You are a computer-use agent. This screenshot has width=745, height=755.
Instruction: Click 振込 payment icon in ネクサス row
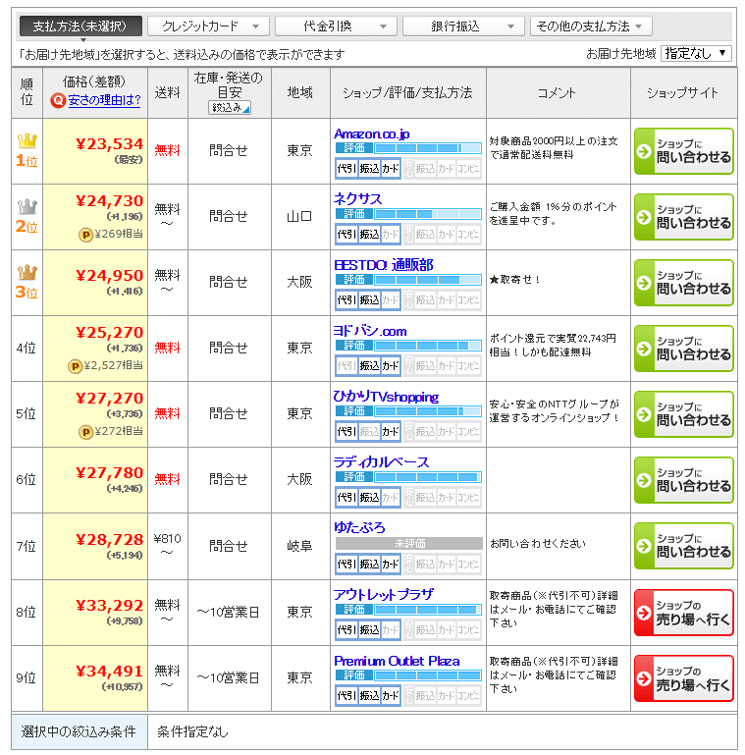tap(369, 235)
